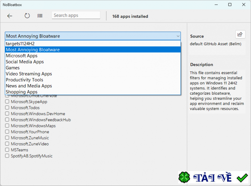Check Microsoft.ZuneMusic checkbox
The height and width of the screenshot is (186, 251).
coord(7,138)
